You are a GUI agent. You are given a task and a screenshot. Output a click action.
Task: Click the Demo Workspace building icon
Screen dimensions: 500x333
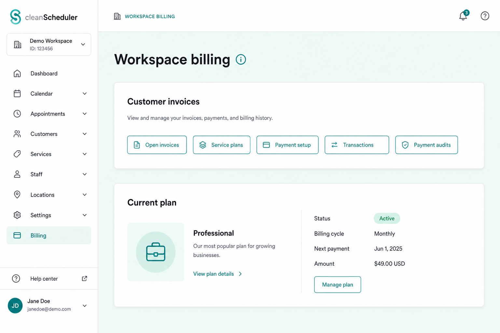pos(18,45)
